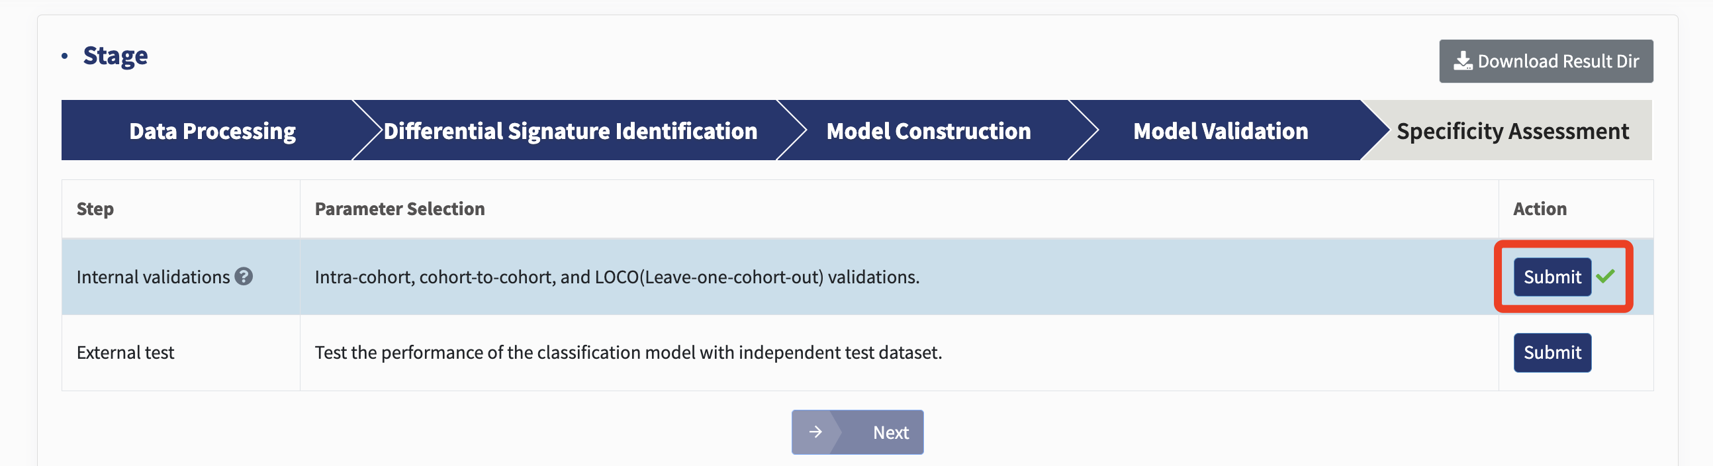Click the Step column header
Viewport: 1713px width, 466px height.
click(x=95, y=209)
